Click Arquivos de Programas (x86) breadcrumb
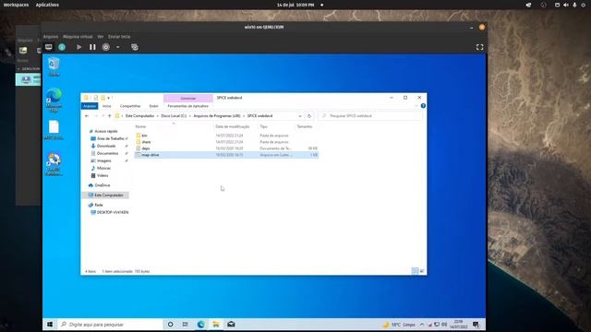 (217, 116)
